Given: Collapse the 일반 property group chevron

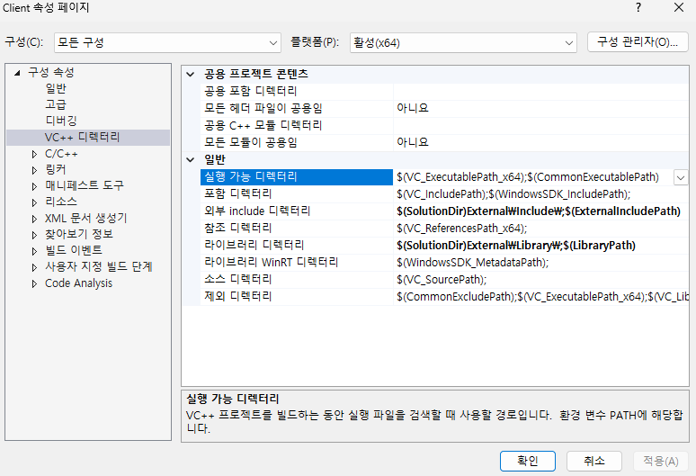Looking at the screenshot, I should coord(191,159).
